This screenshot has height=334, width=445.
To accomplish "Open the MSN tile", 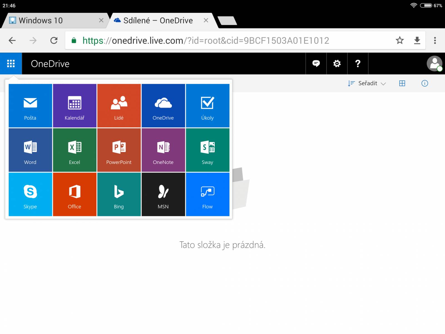I will point(163,194).
